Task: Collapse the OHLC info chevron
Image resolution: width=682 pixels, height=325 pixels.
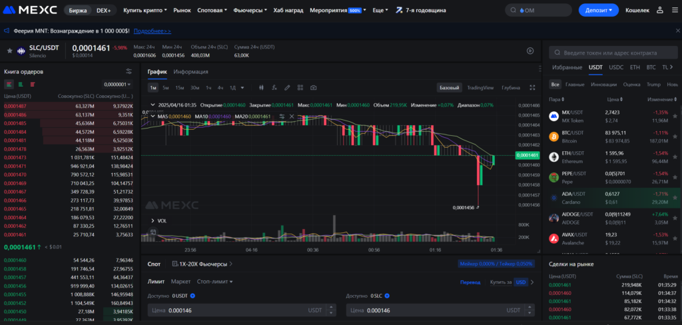Action: point(153,105)
